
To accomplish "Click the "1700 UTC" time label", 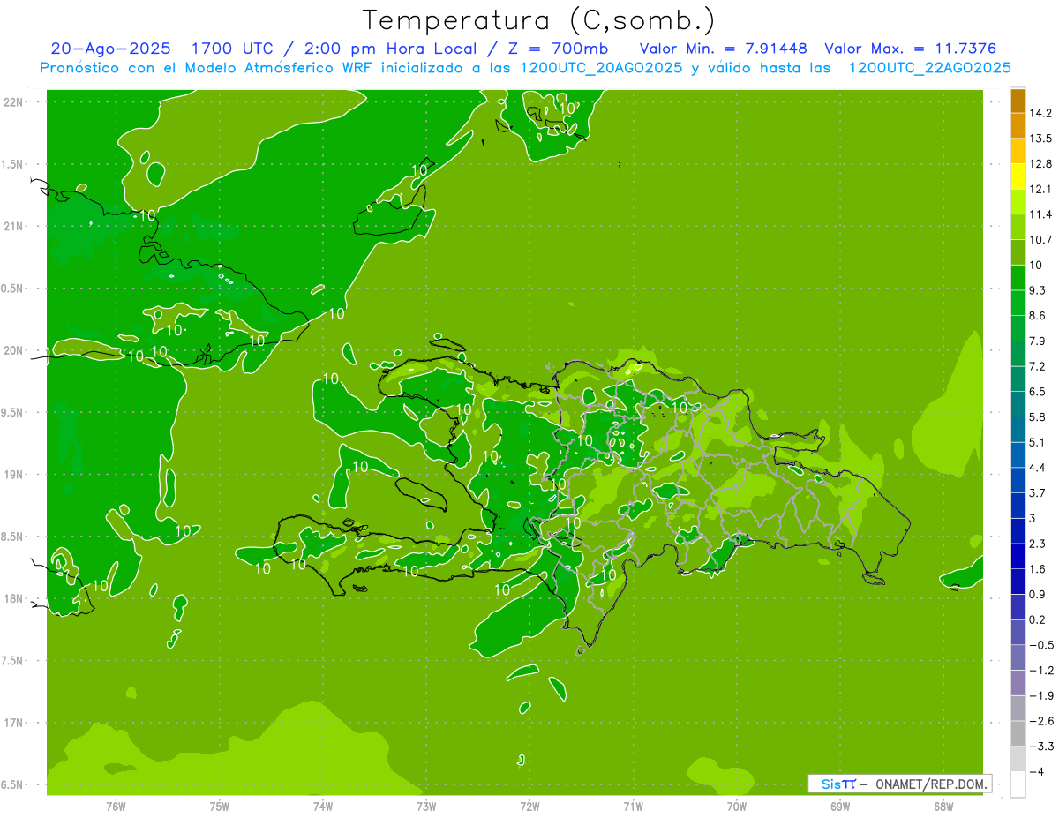I will point(231,49).
